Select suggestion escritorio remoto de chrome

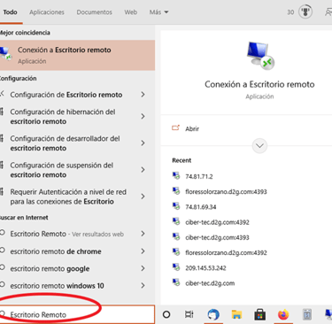[x=56, y=251]
